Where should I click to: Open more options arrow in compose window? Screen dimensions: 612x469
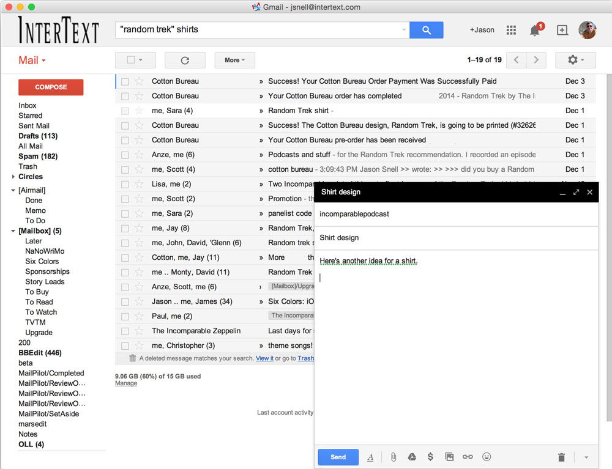586,457
